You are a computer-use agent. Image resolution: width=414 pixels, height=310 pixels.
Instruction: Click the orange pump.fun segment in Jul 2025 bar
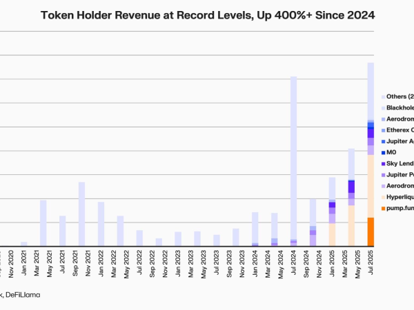coord(371,232)
